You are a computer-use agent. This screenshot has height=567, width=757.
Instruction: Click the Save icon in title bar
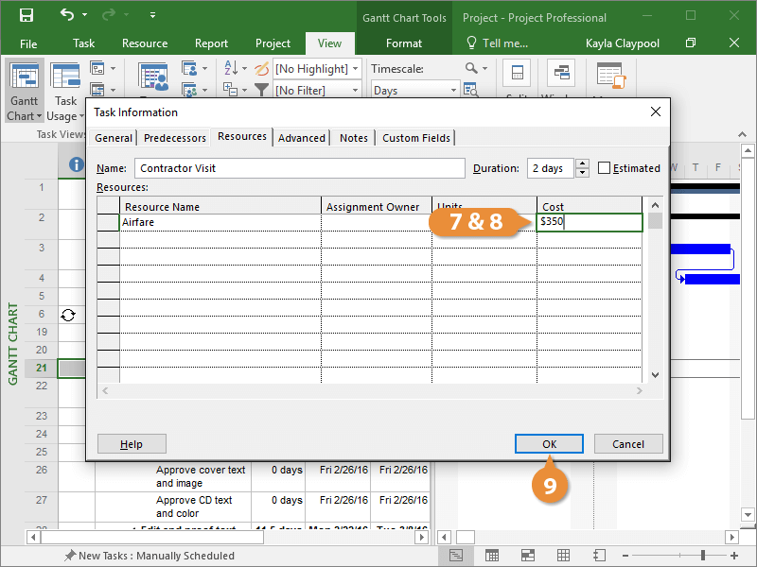[x=26, y=16]
